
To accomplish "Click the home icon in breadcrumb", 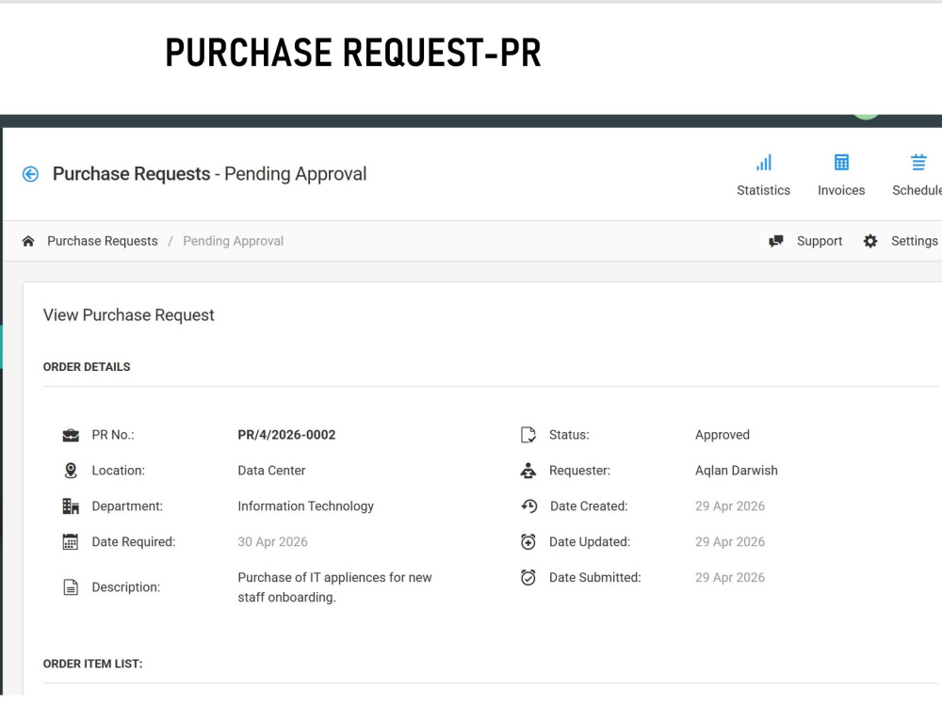I will pyautogui.click(x=28, y=241).
